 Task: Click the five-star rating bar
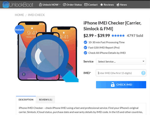(118, 36)
